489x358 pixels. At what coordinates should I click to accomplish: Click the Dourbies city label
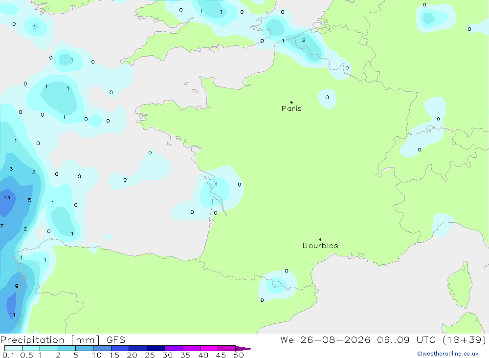coord(320,246)
